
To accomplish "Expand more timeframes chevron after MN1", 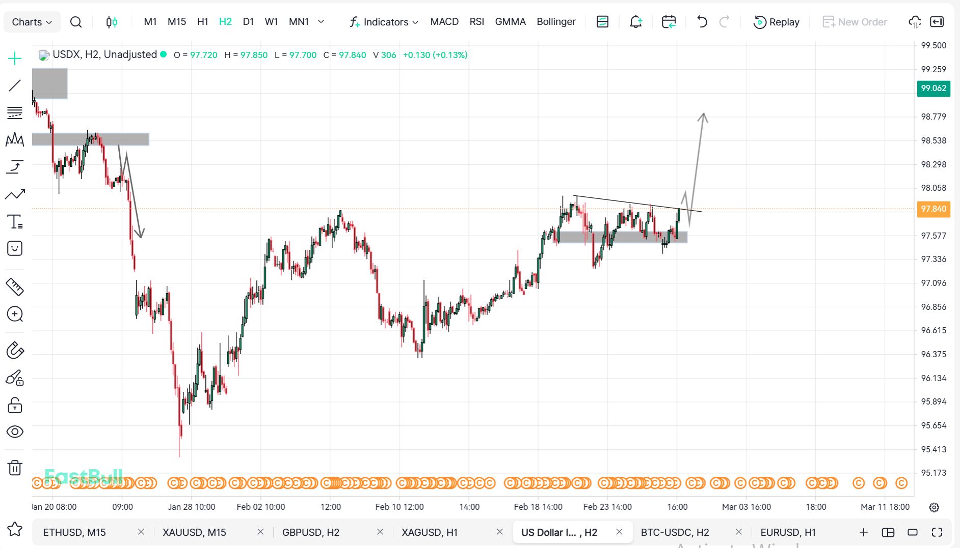I will pos(321,22).
